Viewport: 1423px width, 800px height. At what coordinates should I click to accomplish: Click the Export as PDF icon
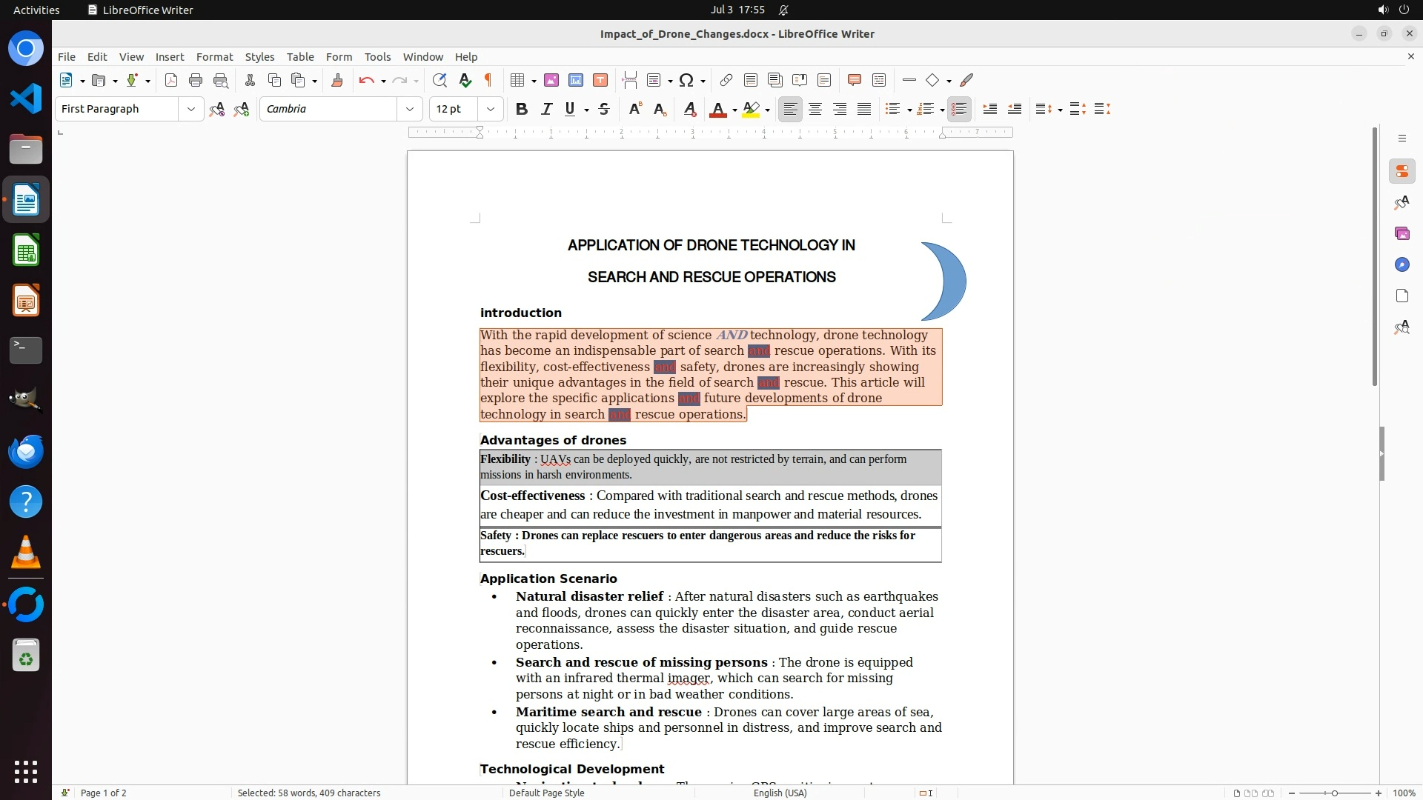171,80
